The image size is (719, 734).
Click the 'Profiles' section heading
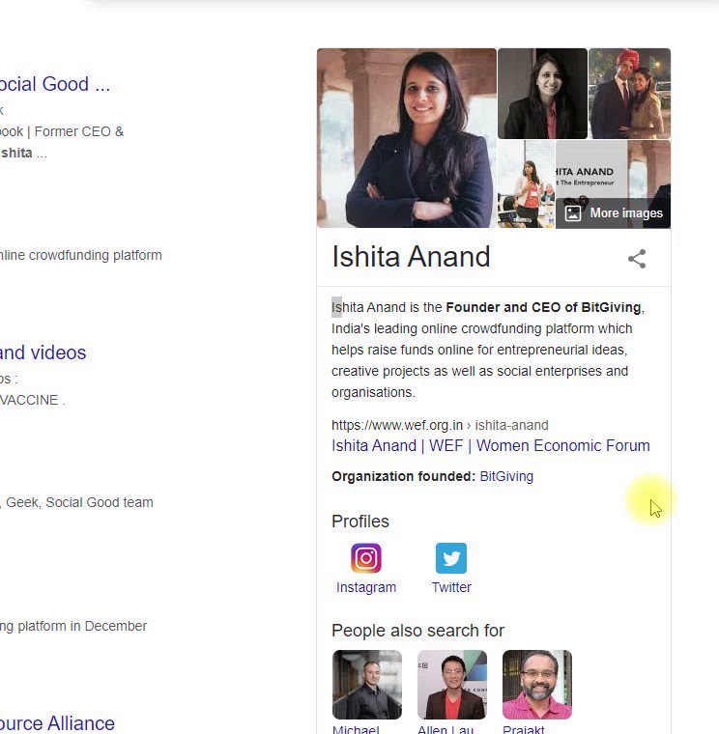360,522
